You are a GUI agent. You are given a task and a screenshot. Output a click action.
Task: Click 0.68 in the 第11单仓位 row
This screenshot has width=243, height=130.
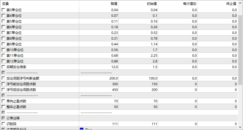pos(115,55)
